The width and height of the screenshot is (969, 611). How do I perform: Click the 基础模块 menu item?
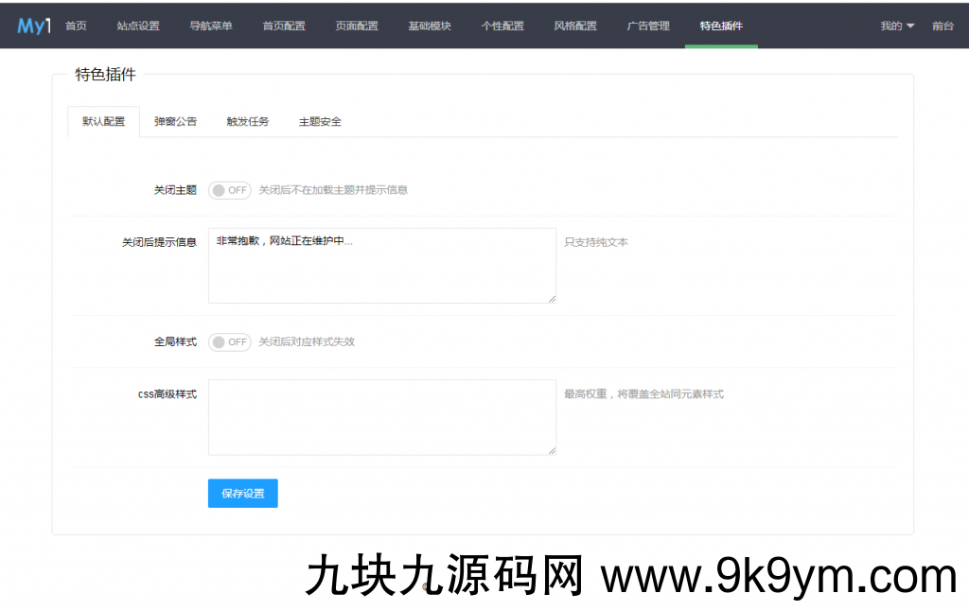tap(430, 26)
